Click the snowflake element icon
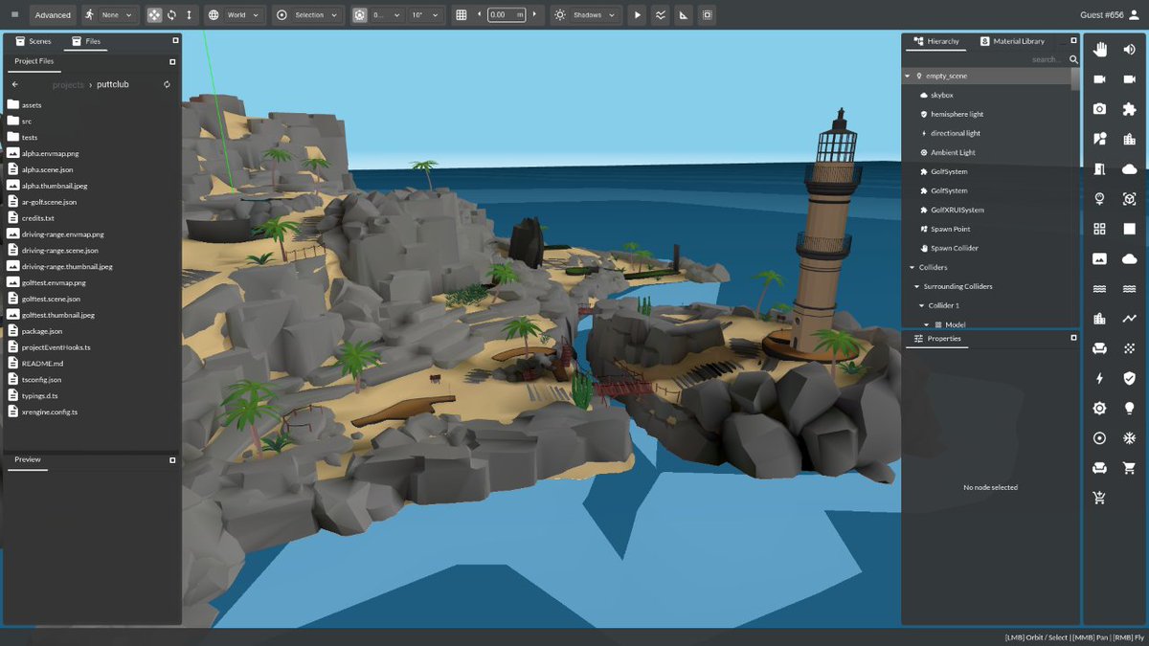 click(1130, 438)
